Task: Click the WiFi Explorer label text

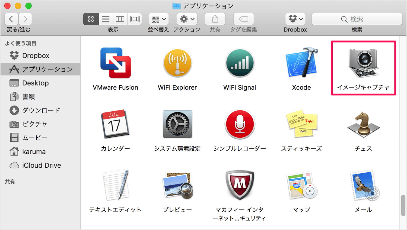Action: pyautogui.click(x=177, y=88)
